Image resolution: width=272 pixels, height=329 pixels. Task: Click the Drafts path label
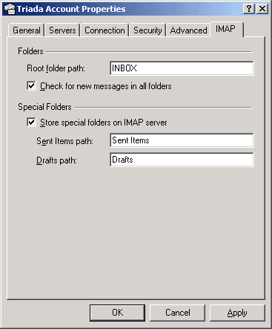(x=56, y=160)
